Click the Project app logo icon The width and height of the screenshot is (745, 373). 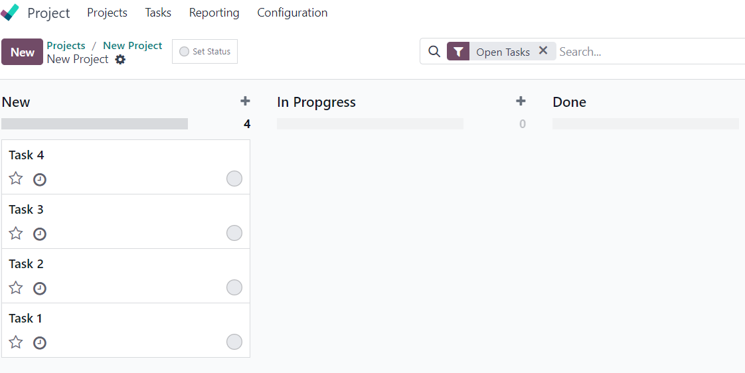click(x=10, y=13)
